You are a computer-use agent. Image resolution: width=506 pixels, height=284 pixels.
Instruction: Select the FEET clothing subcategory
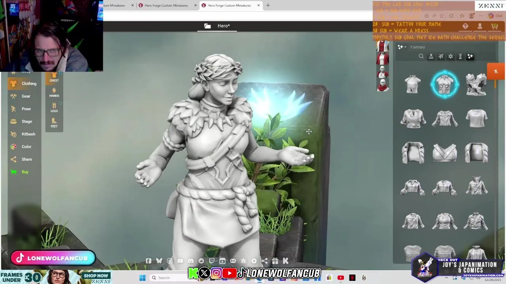point(54,123)
